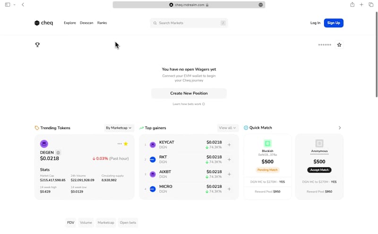Click the Sign Up button
The width and height of the screenshot is (378, 234).
(334, 23)
